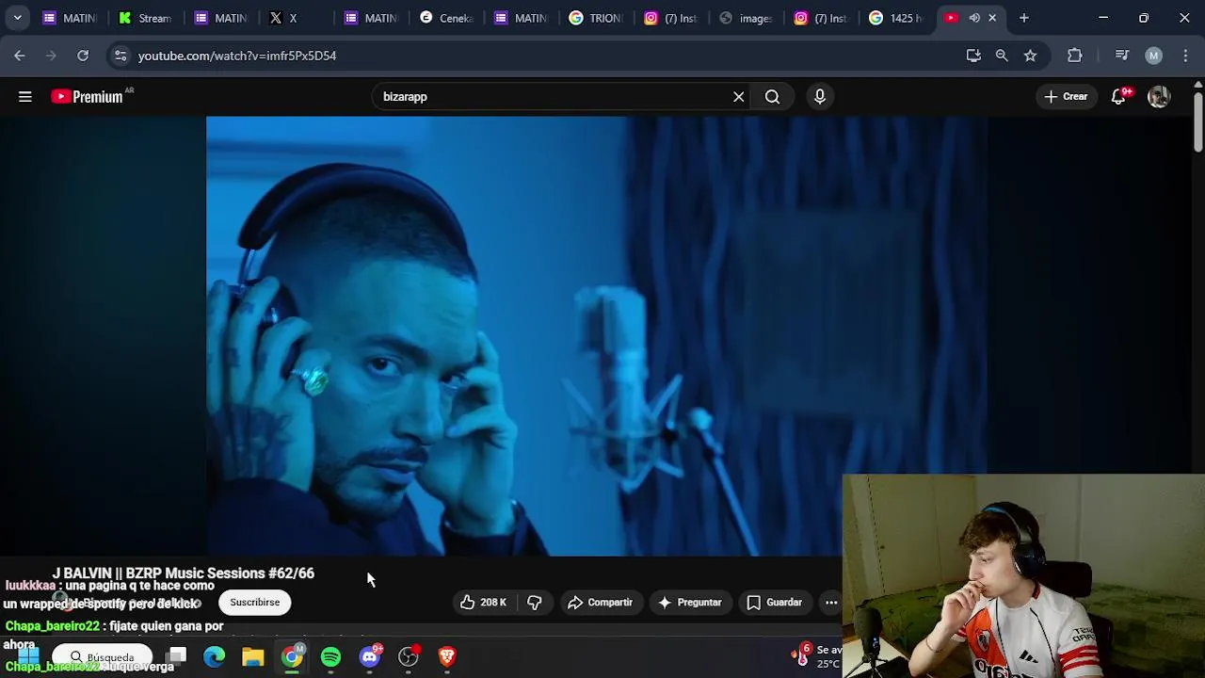Launch Microsoft Edge from the taskbar
The image size is (1205, 678).
point(215,656)
